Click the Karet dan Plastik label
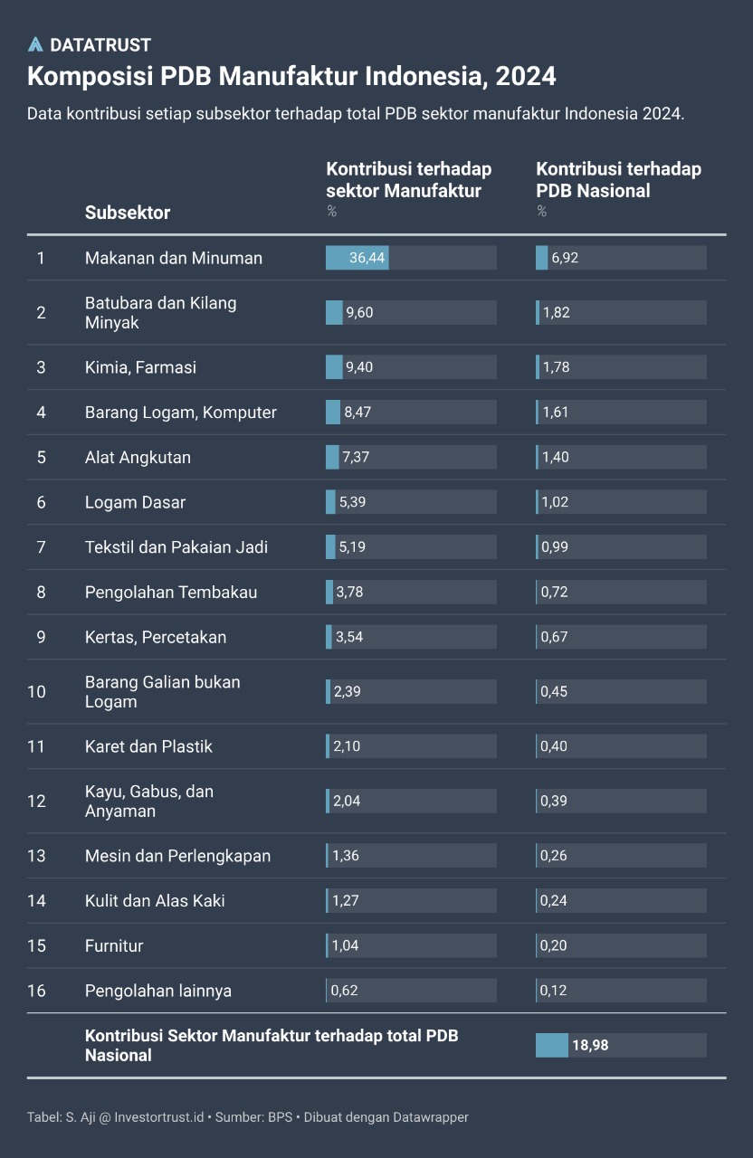 tap(148, 746)
